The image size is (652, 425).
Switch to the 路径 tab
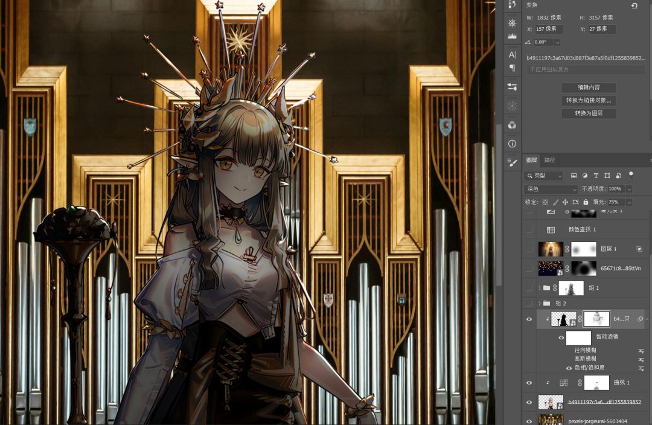click(x=549, y=161)
